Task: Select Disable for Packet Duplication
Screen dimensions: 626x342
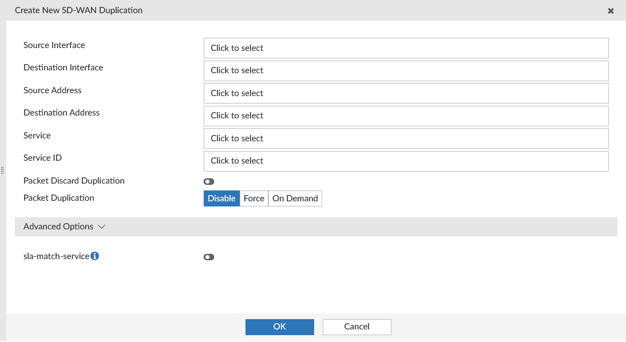Action: point(221,198)
